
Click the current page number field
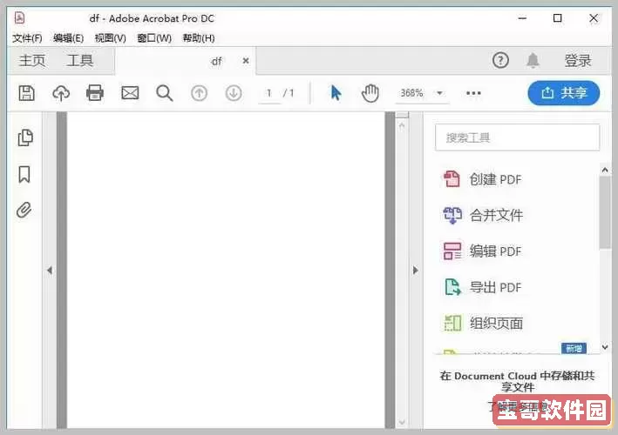(x=269, y=93)
